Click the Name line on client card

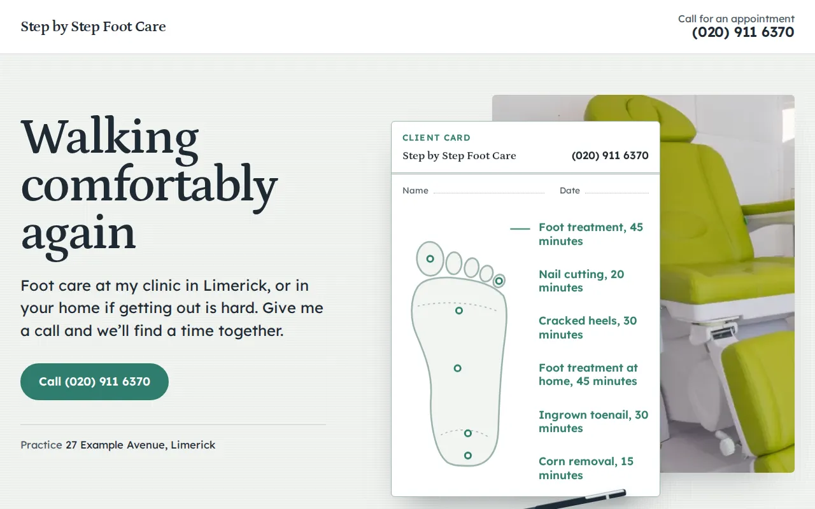[x=473, y=191]
